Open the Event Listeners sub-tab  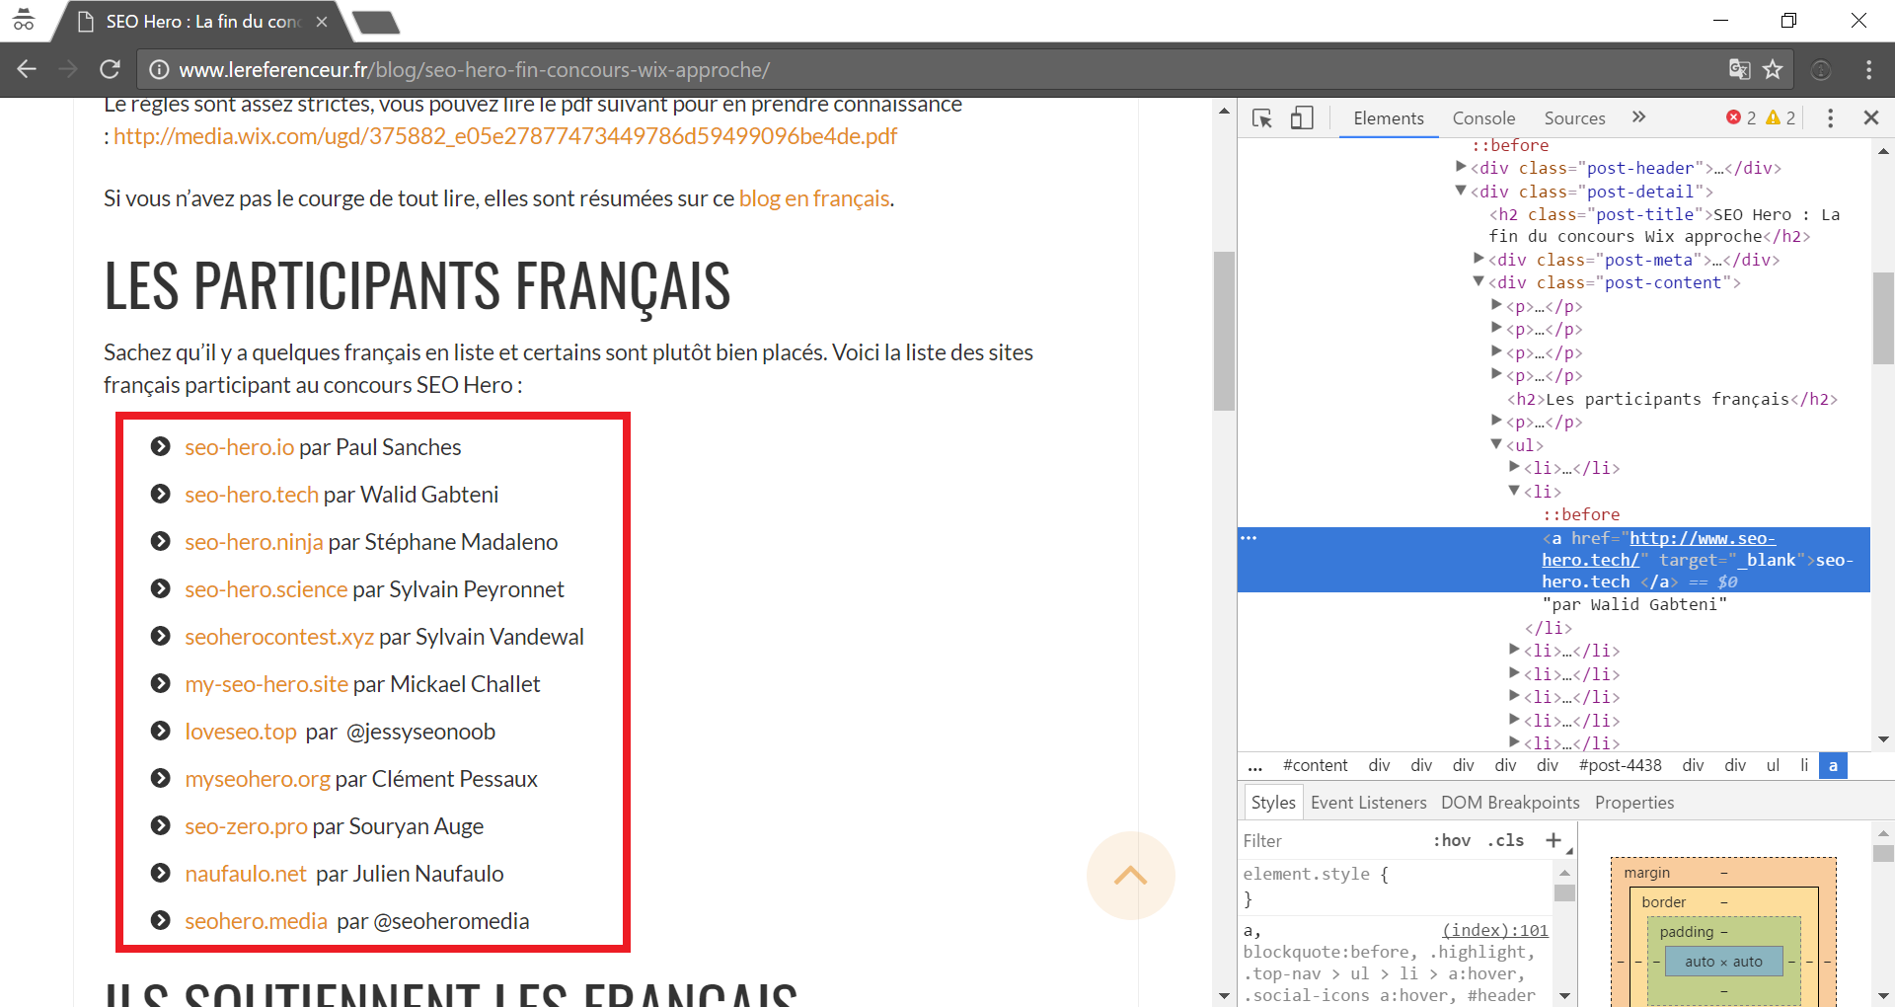click(1368, 803)
